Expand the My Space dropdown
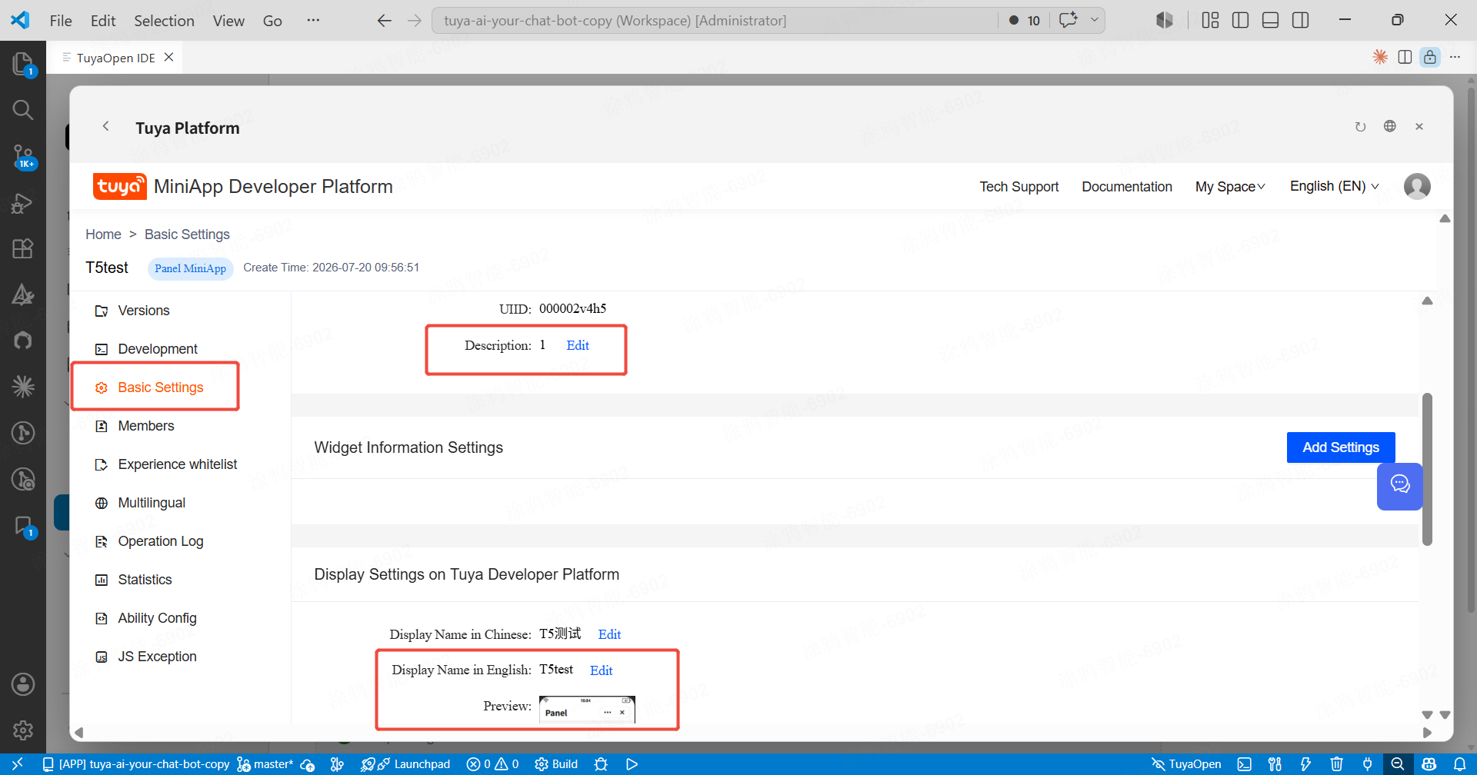This screenshot has height=775, width=1477. coord(1230,187)
